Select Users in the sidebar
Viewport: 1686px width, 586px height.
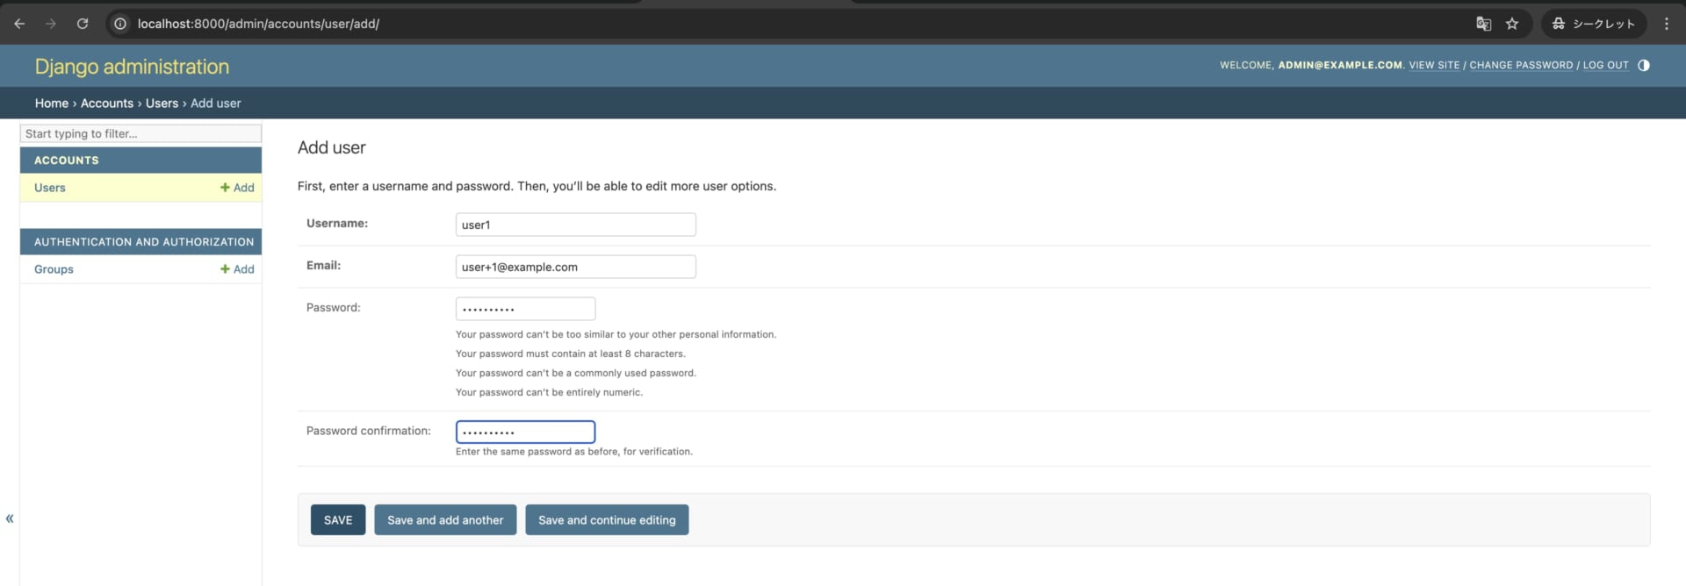coord(50,188)
